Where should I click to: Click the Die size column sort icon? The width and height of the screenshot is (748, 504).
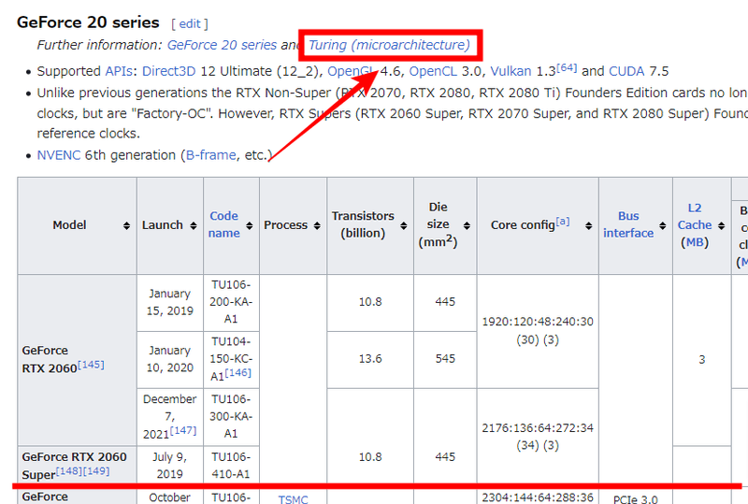point(467,226)
